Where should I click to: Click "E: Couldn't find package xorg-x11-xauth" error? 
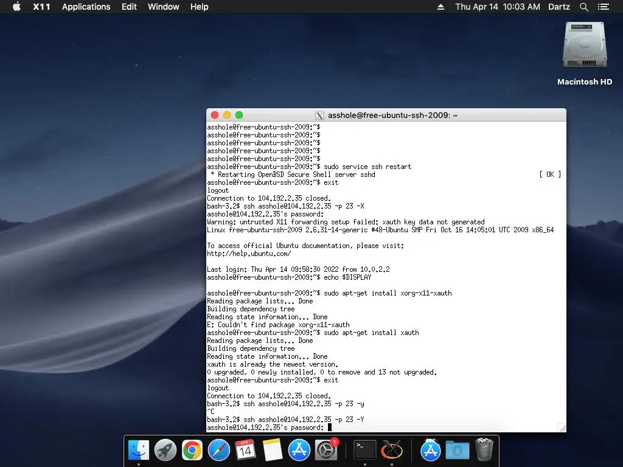[278, 325]
